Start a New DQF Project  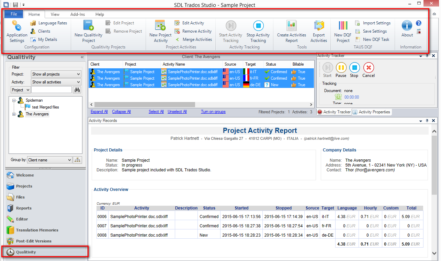(x=343, y=31)
